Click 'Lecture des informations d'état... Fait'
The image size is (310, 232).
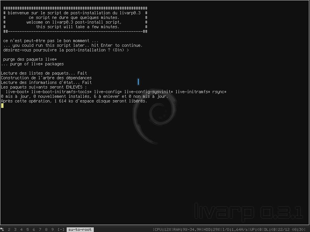tap(46, 82)
